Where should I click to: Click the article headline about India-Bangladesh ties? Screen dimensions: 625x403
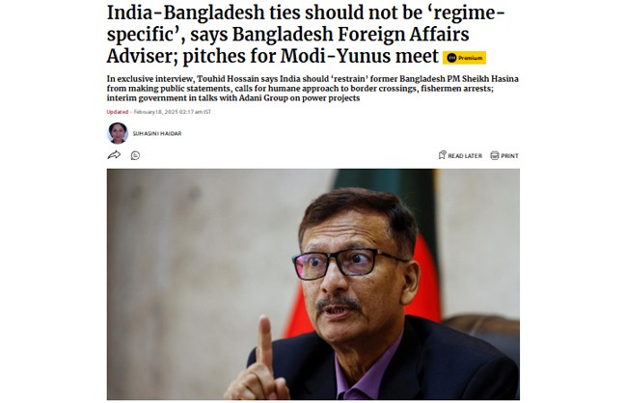click(306, 35)
